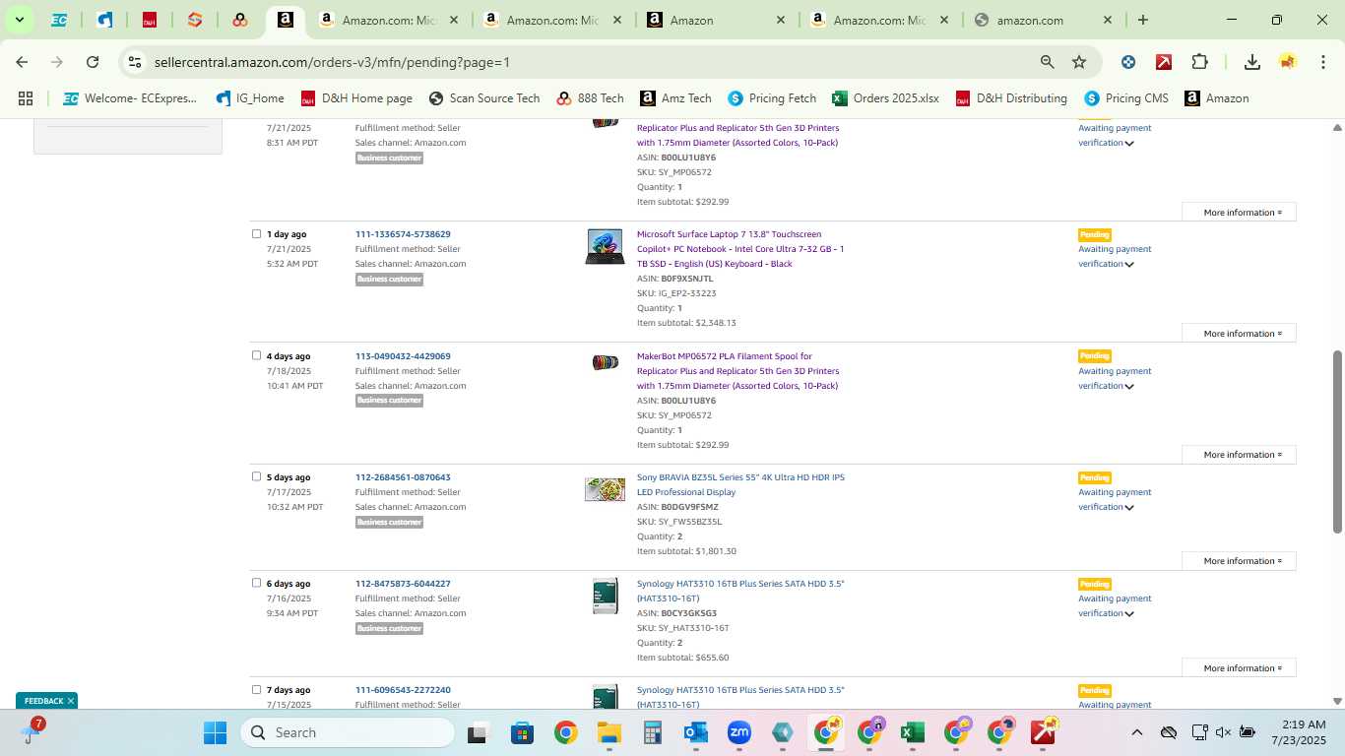This screenshot has height=756, width=1345.
Task: Open the clock showing 2:19 AM
Action: [x=1299, y=732]
